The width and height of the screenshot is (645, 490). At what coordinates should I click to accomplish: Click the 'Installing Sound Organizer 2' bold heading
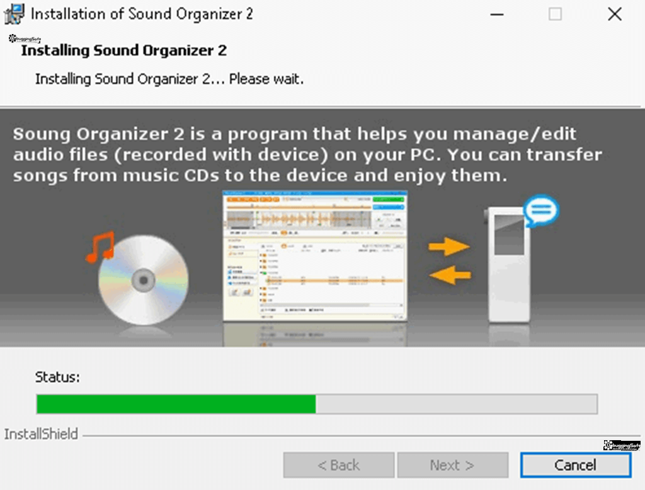(x=124, y=50)
